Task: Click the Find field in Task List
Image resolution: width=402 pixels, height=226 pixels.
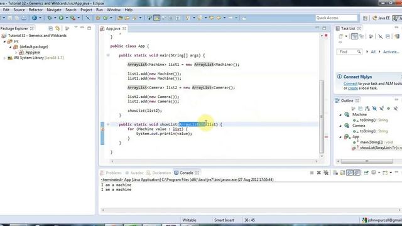Action: pyautogui.click(x=349, y=51)
